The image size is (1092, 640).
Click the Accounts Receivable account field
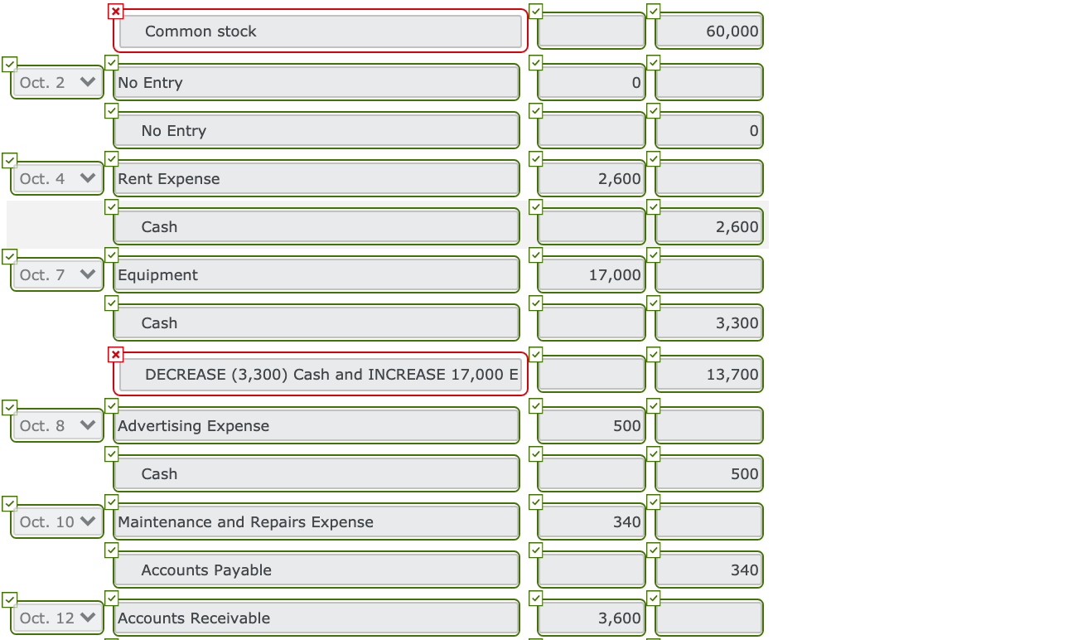[316, 618]
